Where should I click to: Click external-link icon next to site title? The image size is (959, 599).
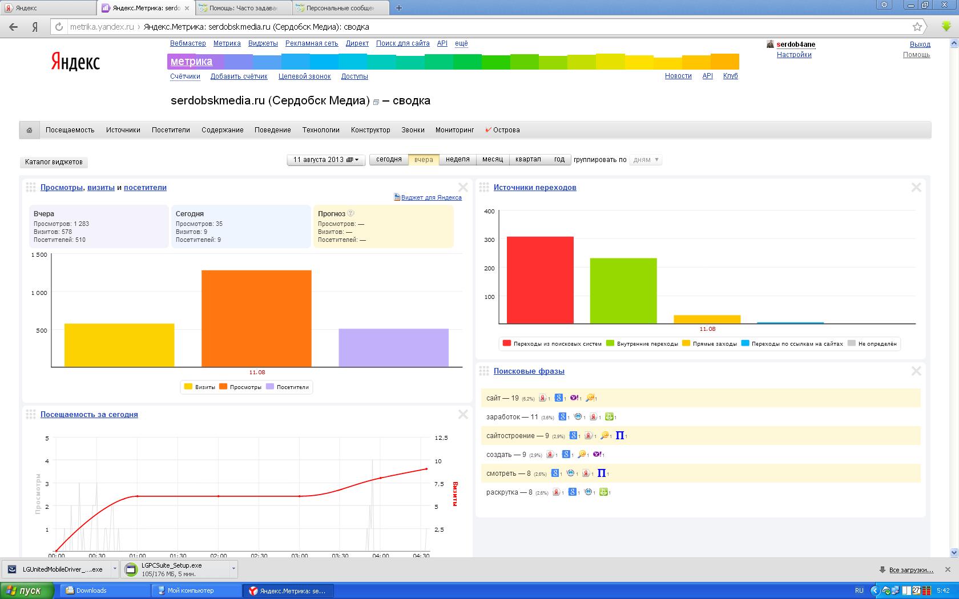point(376,102)
